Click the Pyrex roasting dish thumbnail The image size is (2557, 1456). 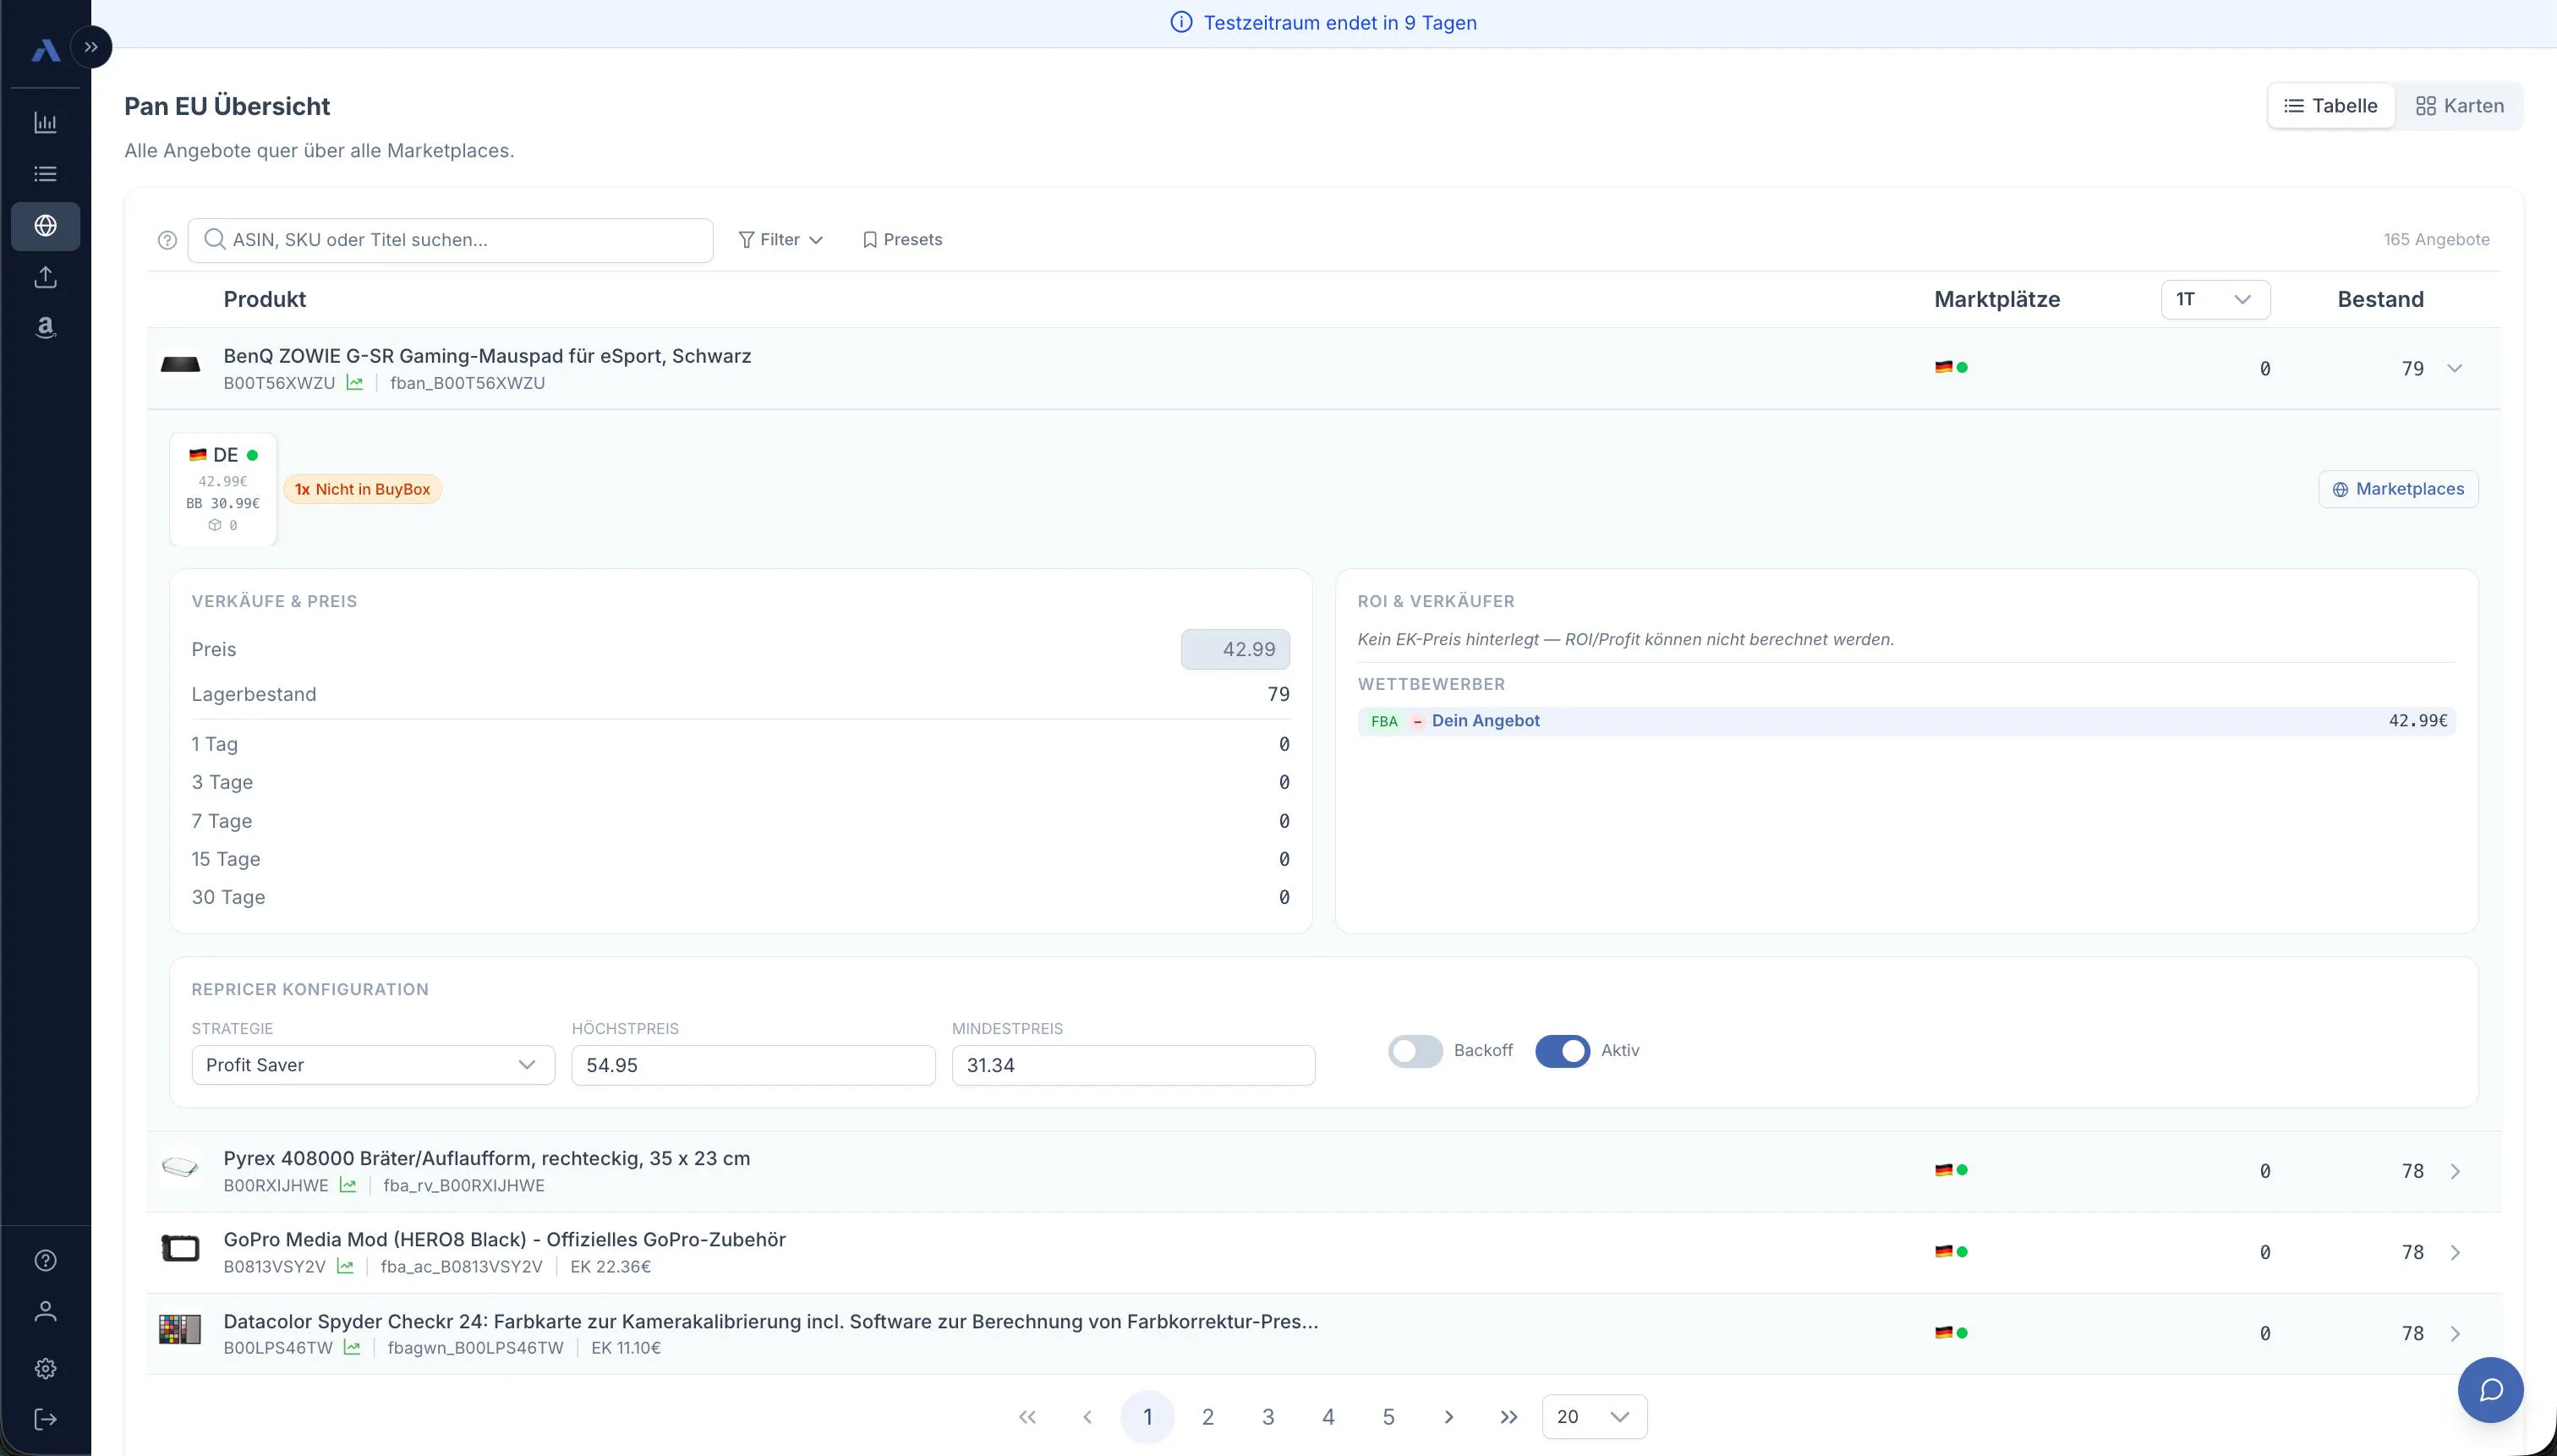tap(180, 1168)
